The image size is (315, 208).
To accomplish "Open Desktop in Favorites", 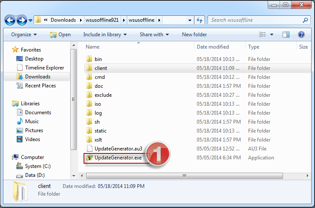I will click(x=34, y=59).
